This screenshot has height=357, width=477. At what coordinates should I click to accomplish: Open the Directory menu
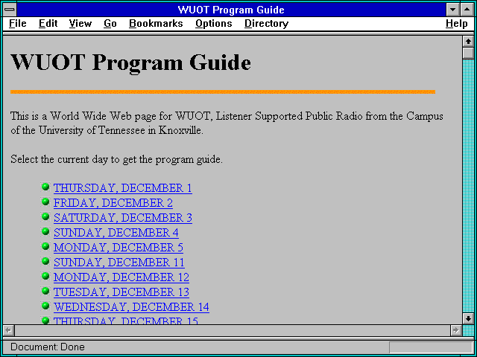point(267,24)
